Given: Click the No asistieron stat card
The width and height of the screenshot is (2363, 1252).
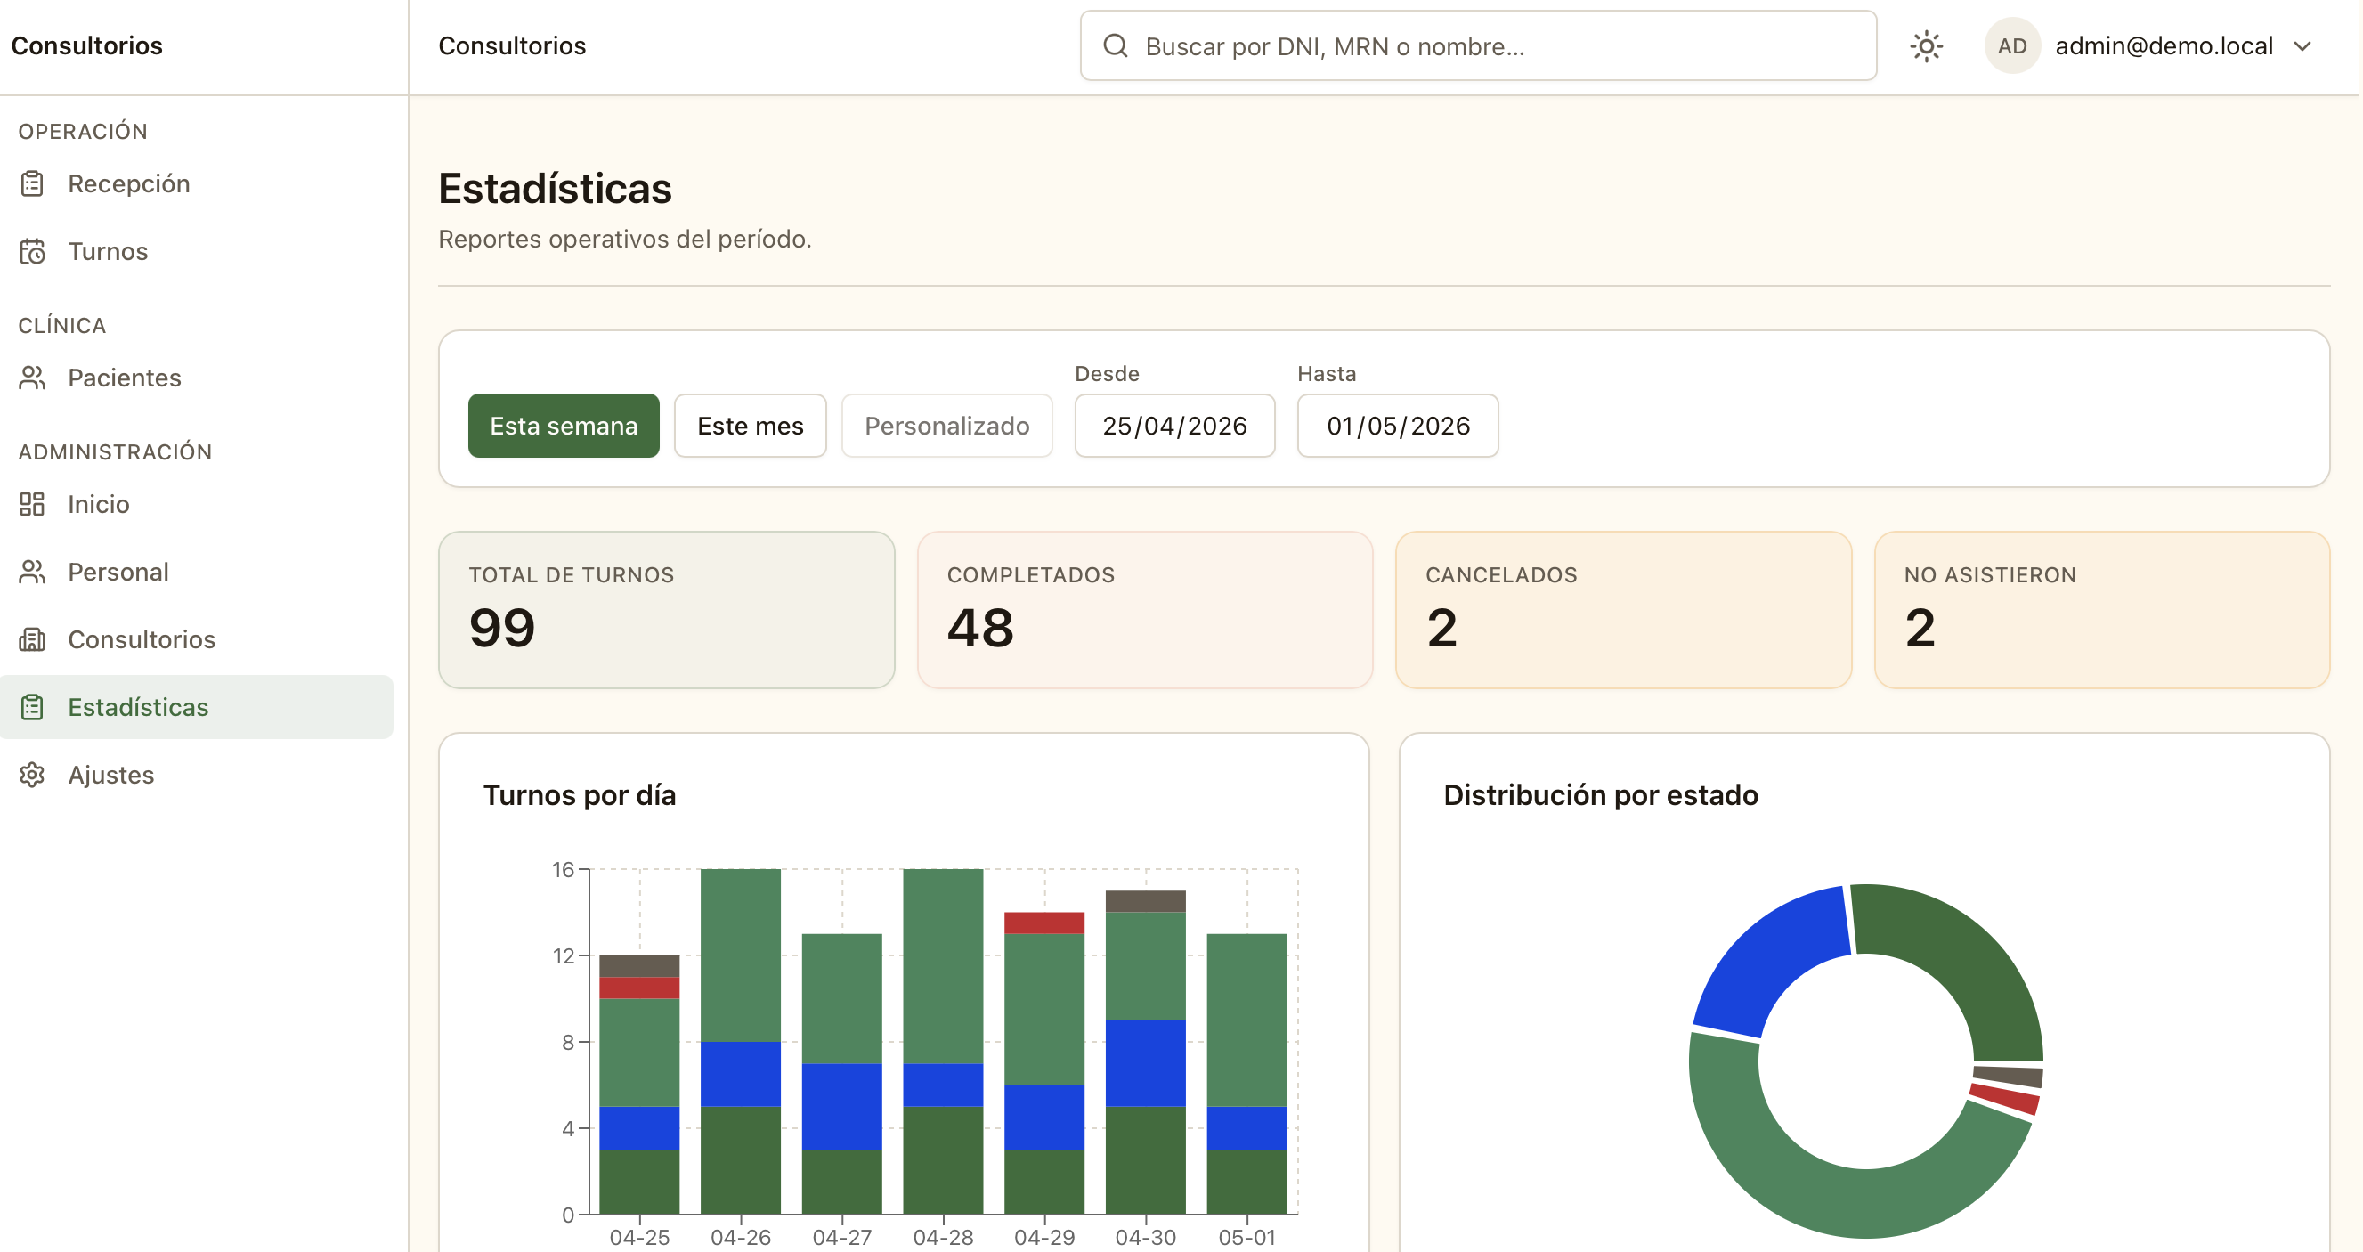Looking at the screenshot, I should (2102, 610).
